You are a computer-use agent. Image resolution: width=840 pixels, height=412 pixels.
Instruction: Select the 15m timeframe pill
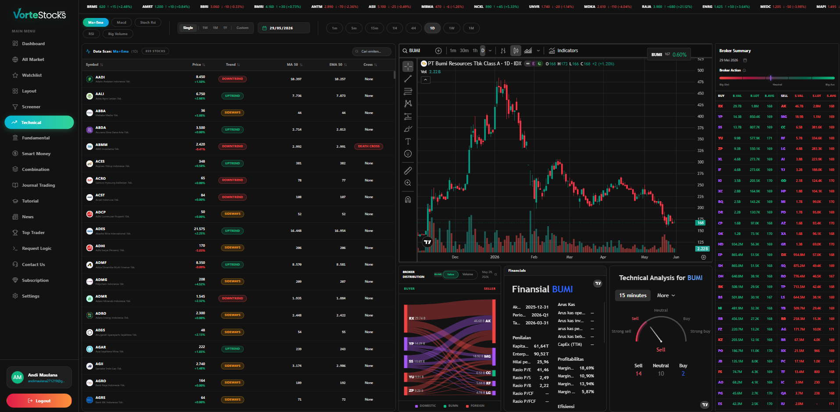[374, 28]
